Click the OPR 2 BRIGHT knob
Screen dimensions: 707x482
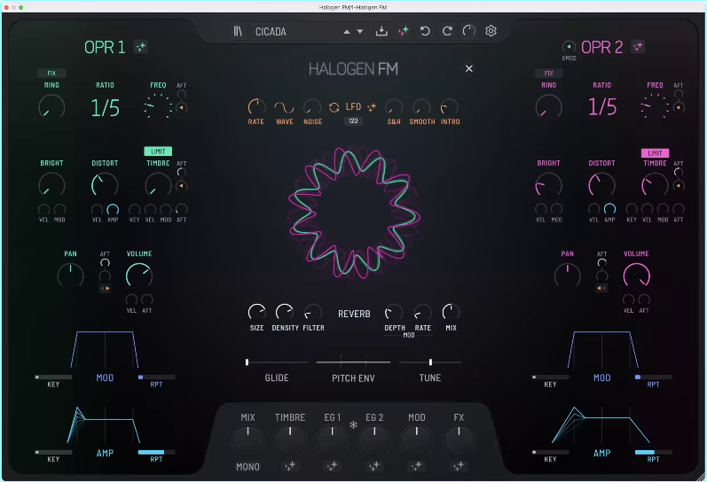pos(548,185)
